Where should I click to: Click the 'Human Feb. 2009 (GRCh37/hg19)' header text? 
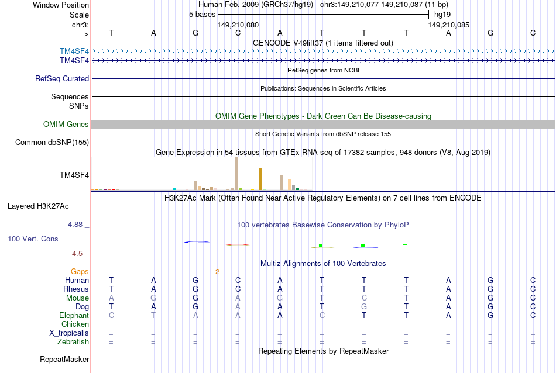pyautogui.click(x=256, y=5)
